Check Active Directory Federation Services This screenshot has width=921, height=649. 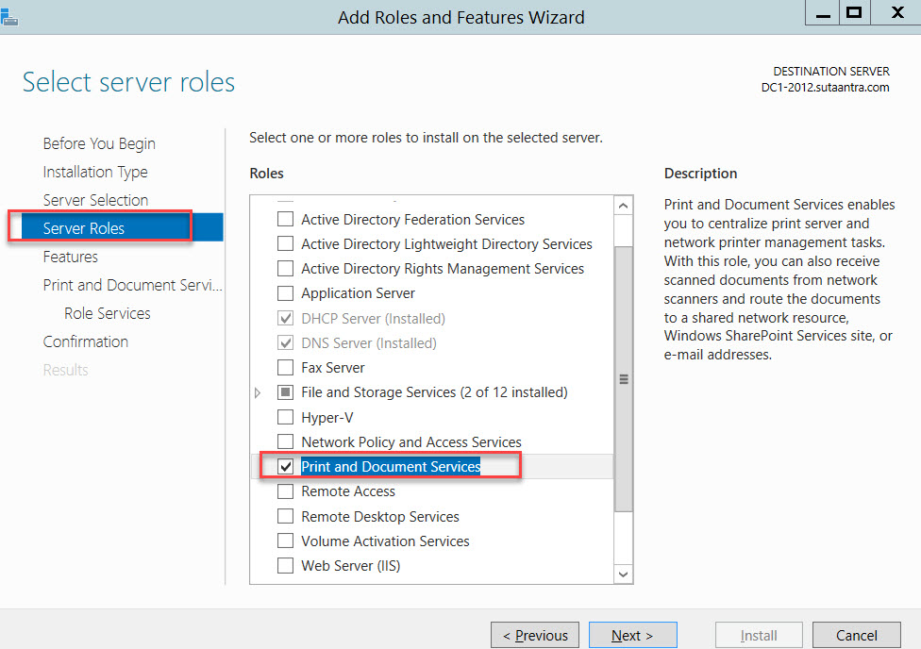(x=286, y=219)
